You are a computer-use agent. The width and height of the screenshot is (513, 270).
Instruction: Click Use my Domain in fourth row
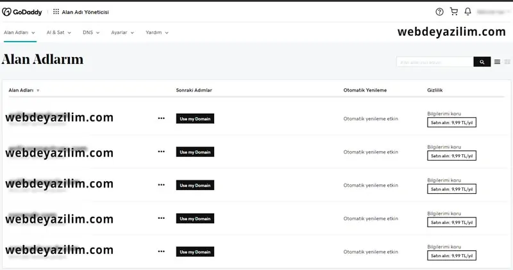click(195, 218)
